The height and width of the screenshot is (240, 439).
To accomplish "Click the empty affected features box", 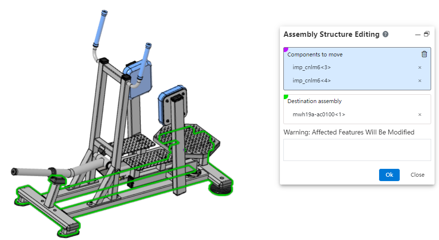I will coord(357,150).
